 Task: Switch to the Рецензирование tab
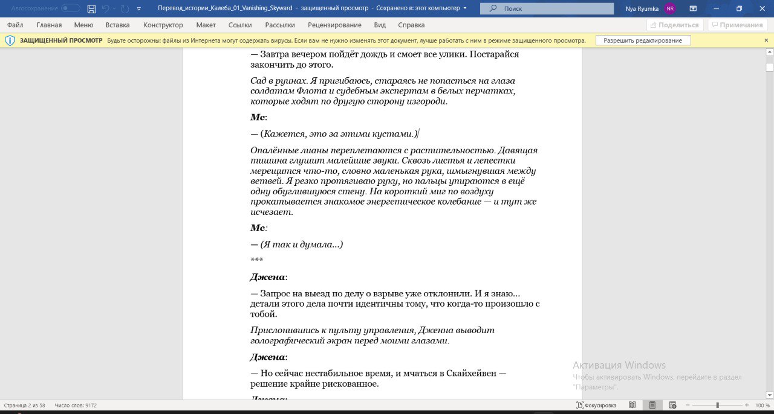[x=334, y=25]
